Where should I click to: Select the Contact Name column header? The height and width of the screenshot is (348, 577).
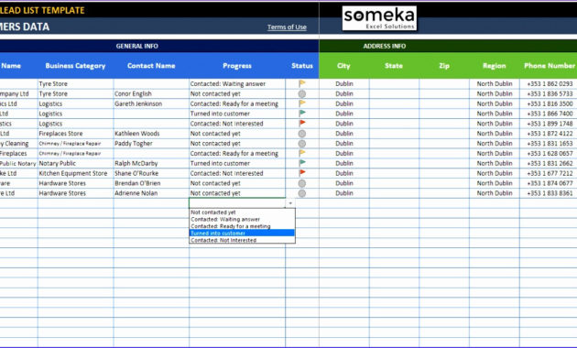point(151,66)
